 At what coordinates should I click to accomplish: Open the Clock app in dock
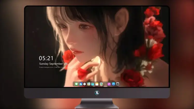coord(85,84)
